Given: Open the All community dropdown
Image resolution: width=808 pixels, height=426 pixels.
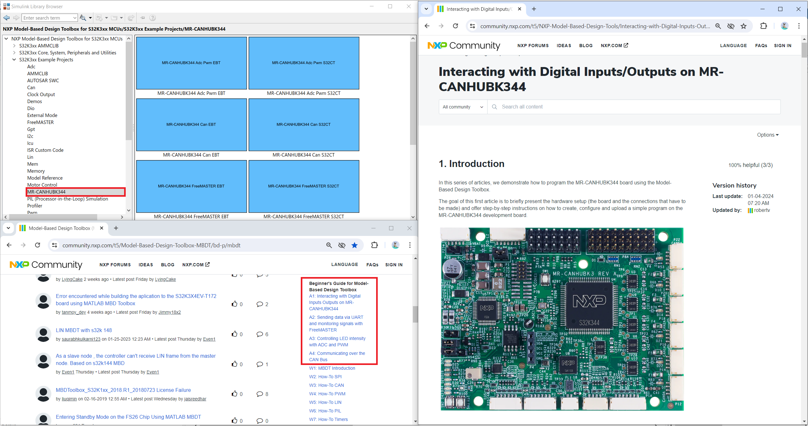Looking at the screenshot, I should (462, 107).
